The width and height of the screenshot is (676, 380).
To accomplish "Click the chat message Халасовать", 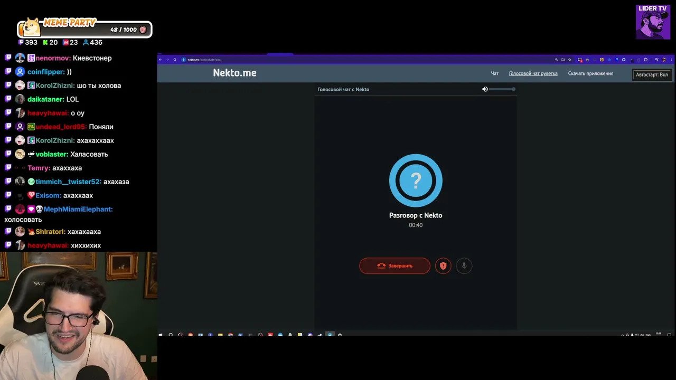I will (x=89, y=154).
